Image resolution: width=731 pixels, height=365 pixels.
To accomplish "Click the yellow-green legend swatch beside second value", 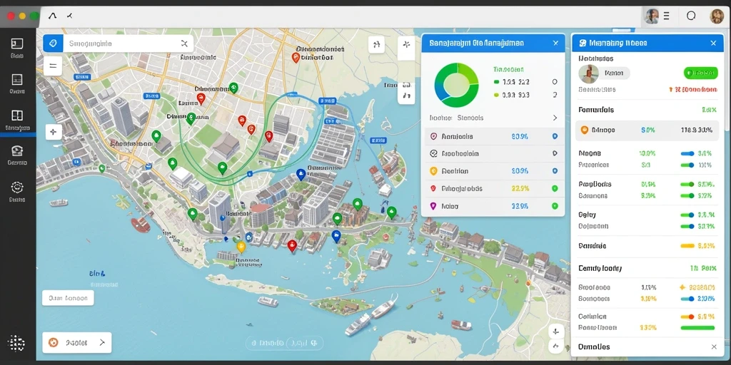I will point(497,95).
